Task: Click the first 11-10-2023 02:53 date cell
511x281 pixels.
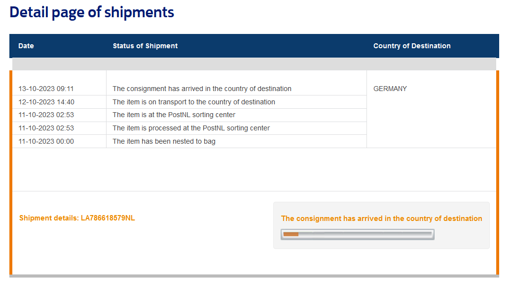Action: click(x=46, y=115)
